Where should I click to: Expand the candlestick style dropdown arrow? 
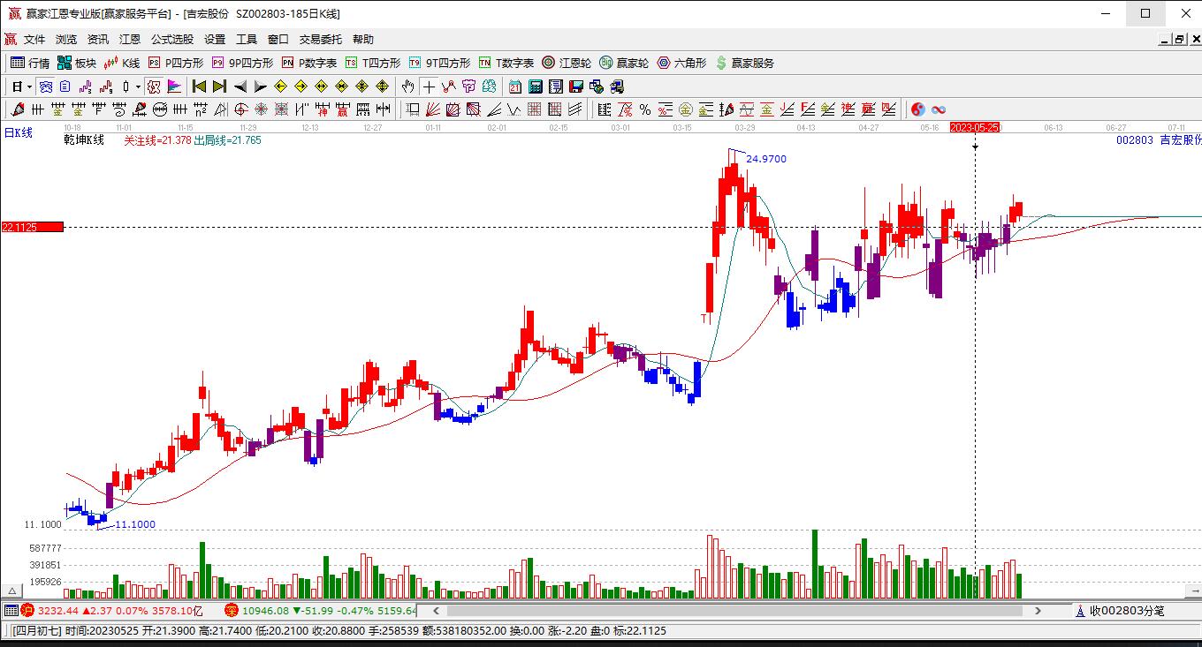click(138, 87)
